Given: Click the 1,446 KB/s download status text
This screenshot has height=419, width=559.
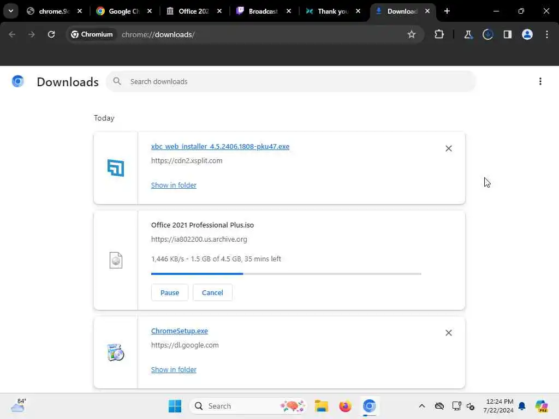Looking at the screenshot, I should click(x=216, y=259).
